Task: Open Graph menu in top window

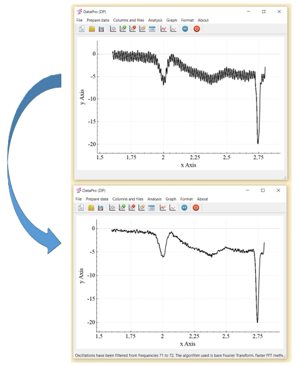Action: (x=171, y=20)
